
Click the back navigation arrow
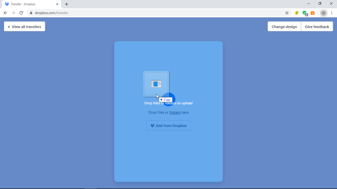[5, 13]
